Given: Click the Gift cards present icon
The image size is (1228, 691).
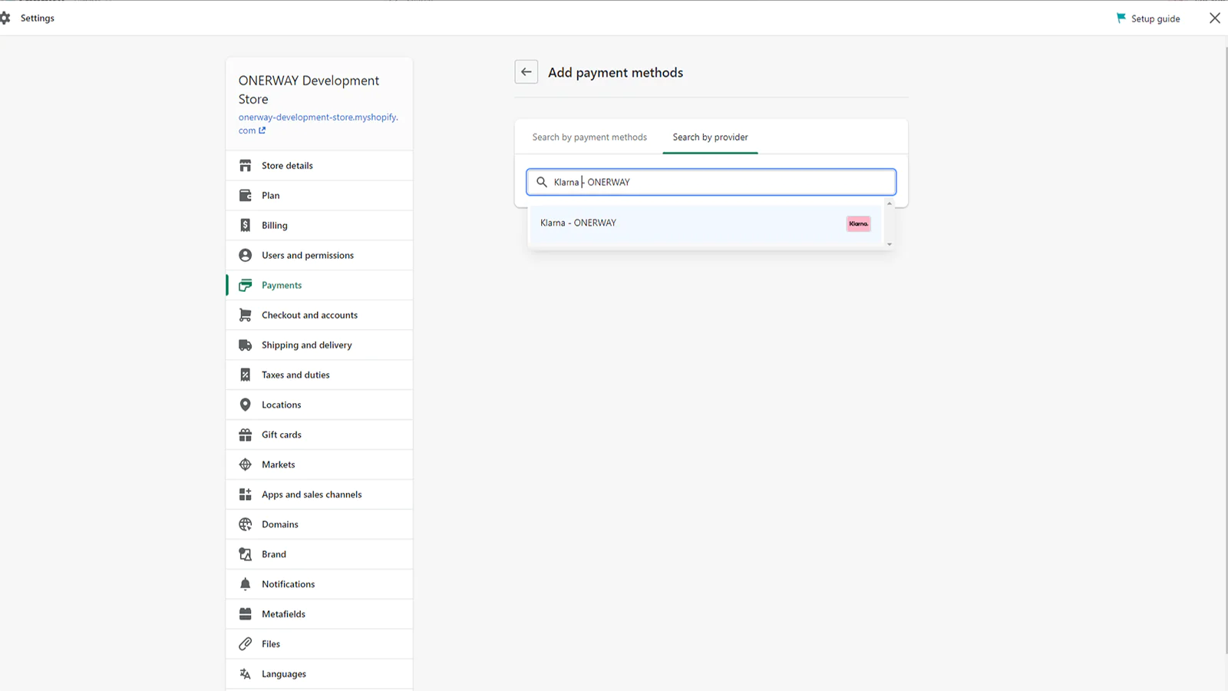Looking at the screenshot, I should tap(246, 435).
